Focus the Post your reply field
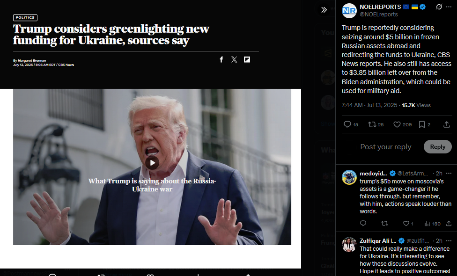The height and width of the screenshot is (276, 457). pos(386,147)
